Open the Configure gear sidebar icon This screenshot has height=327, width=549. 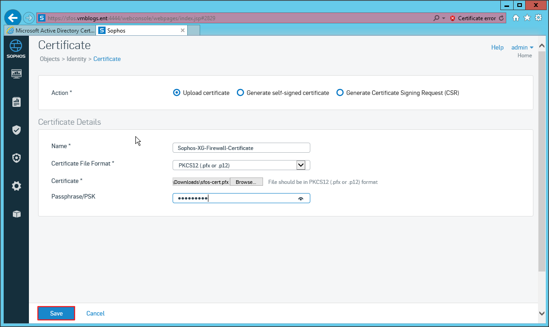17,186
